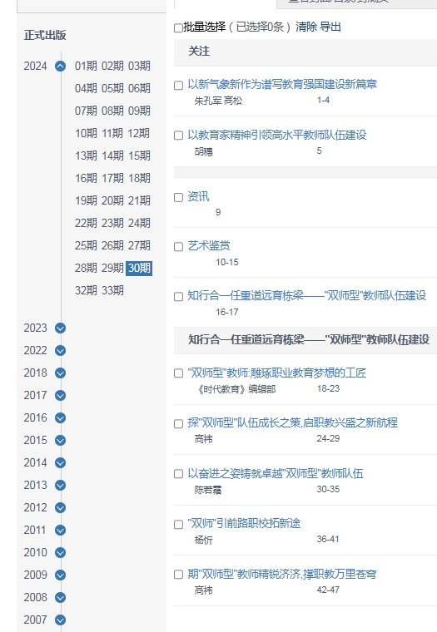Viewport: 437px width, 632px height.
Task: Switch to issue 29期
Action: [112, 268]
